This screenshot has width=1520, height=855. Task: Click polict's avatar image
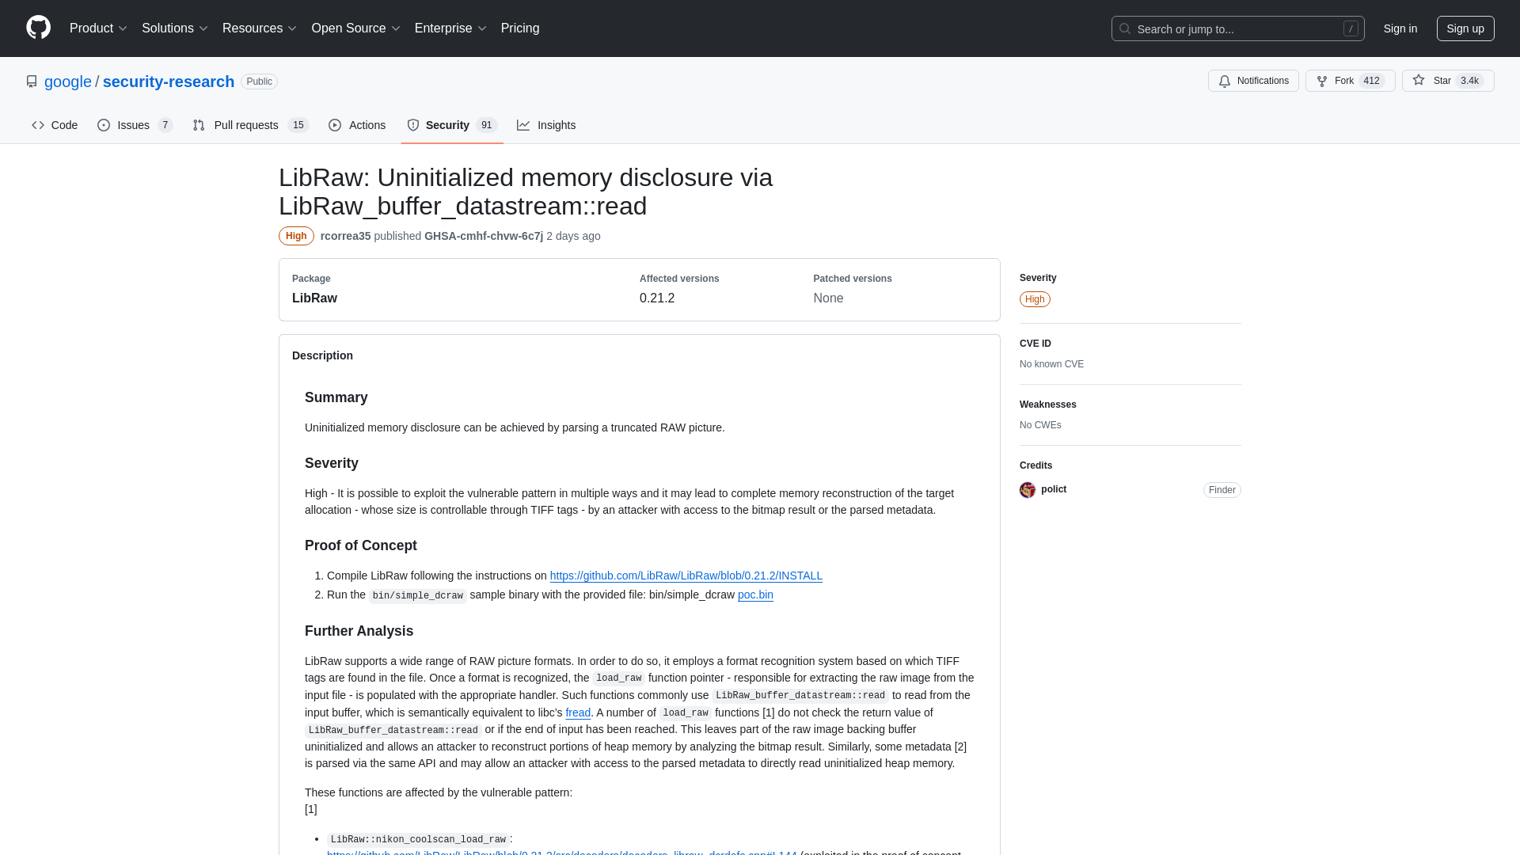[x=1028, y=490]
